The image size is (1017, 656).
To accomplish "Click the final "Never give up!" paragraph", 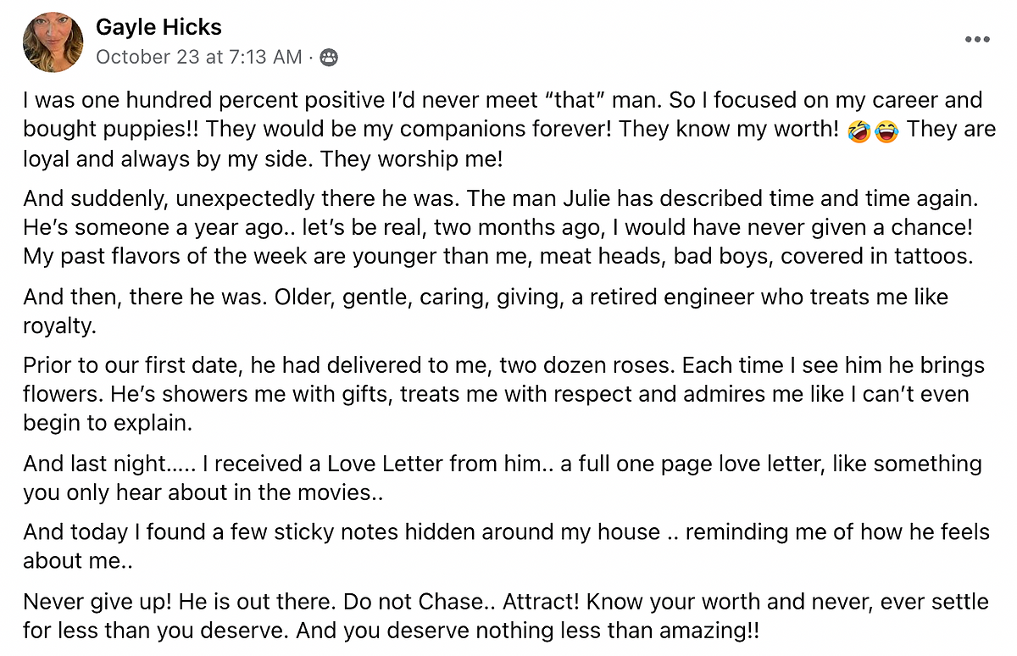I will click(x=506, y=616).
